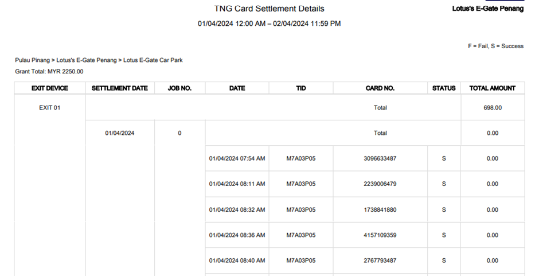Image resolution: width=539 pixels, height=276 pixels.
Task: Click the CARD NO. column header
Action: pyautogui.click(x=380, y=88)
